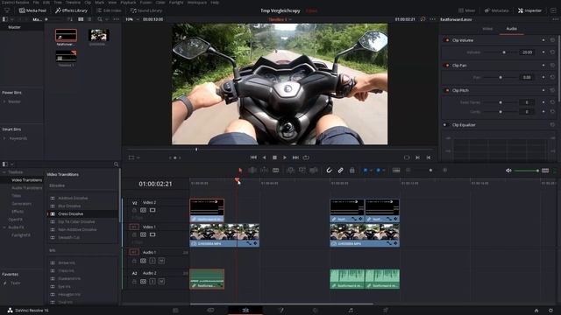Toggle Linked Selection chain icon
Image resolution: width=561 pixels, height=315 pixels.
(341, 171)
